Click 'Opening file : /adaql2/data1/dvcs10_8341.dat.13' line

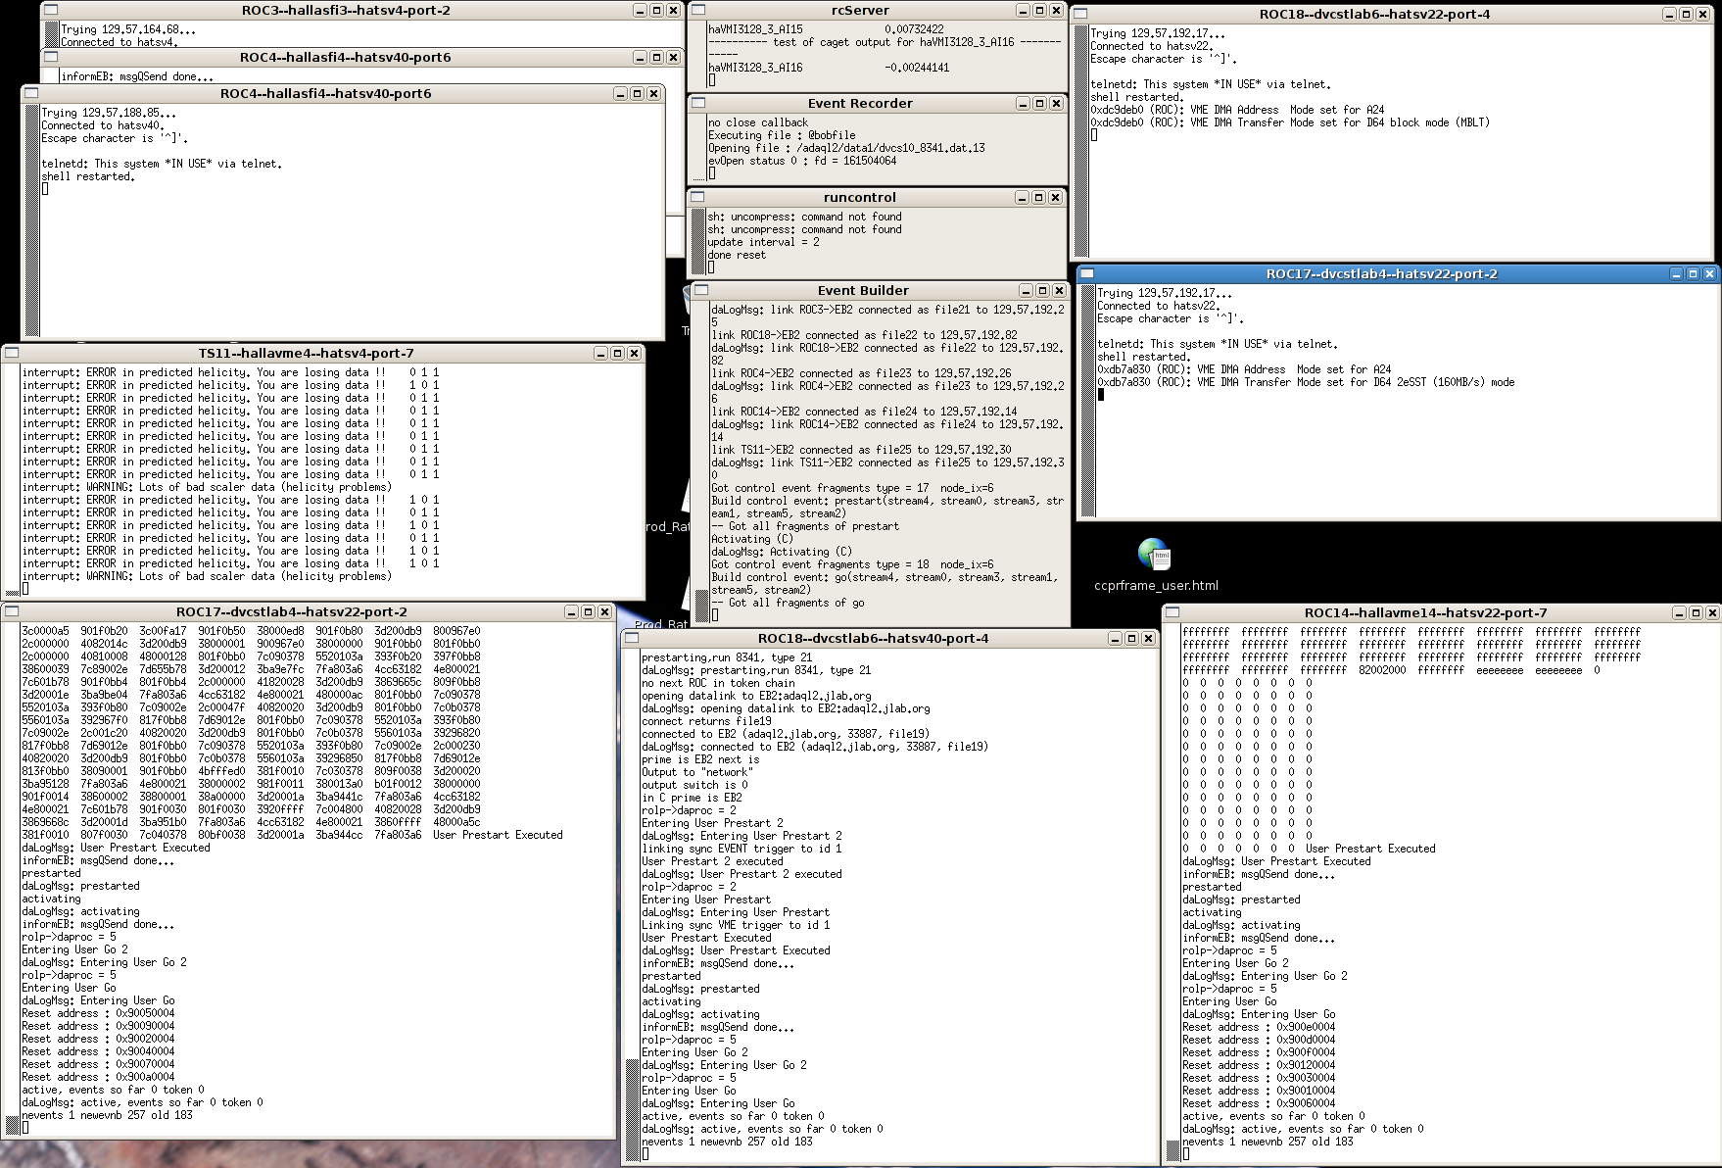point(847,148)
